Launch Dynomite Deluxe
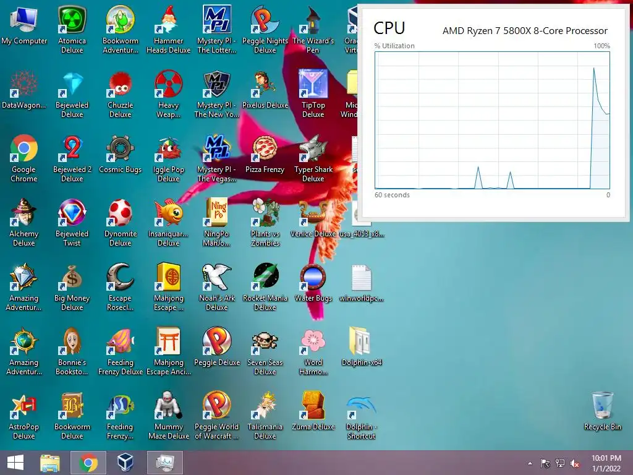 pyautogui.click(x=121, y=223)
